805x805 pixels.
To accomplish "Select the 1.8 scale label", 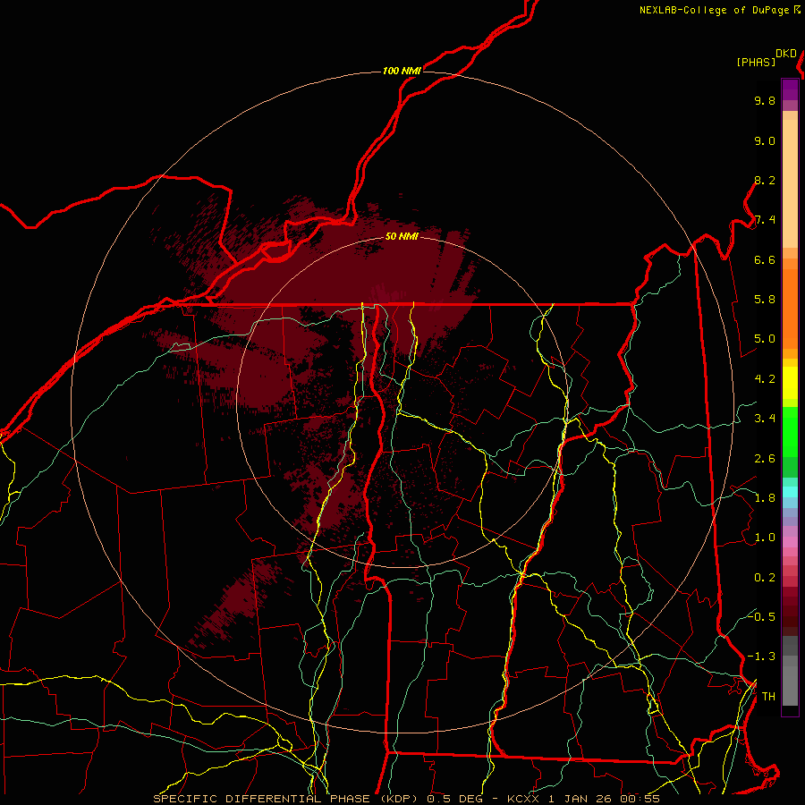I will click(x=765, y=498).
